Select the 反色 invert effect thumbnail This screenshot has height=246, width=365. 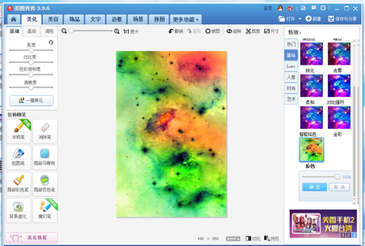(x=312, y=149)
